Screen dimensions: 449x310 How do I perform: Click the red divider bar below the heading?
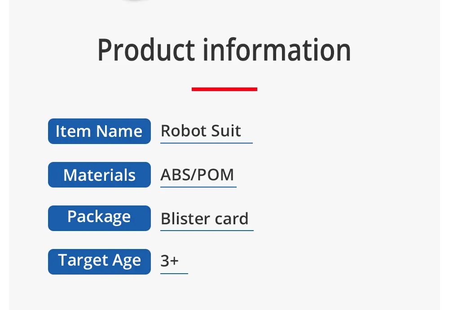[224, 89]
